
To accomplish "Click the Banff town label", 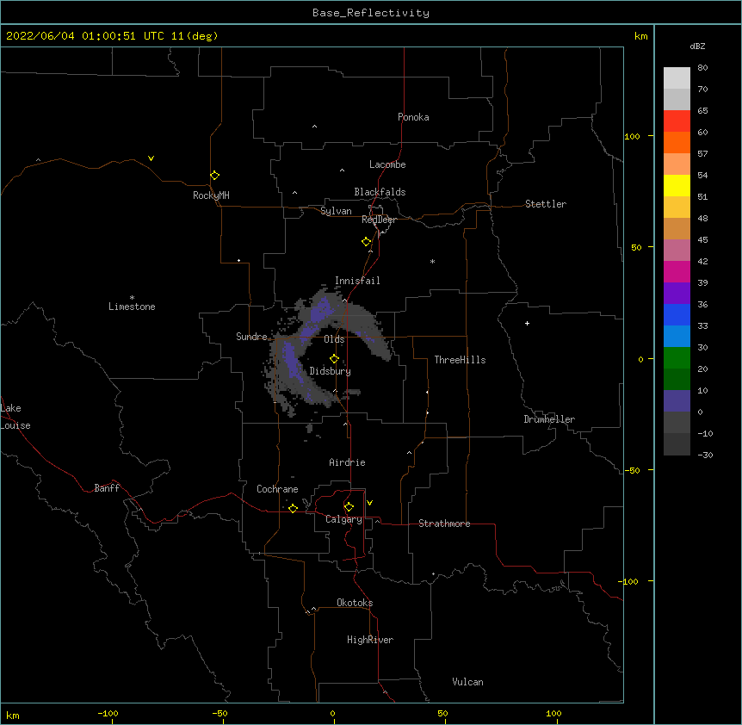I will click(x=107, y=488).
